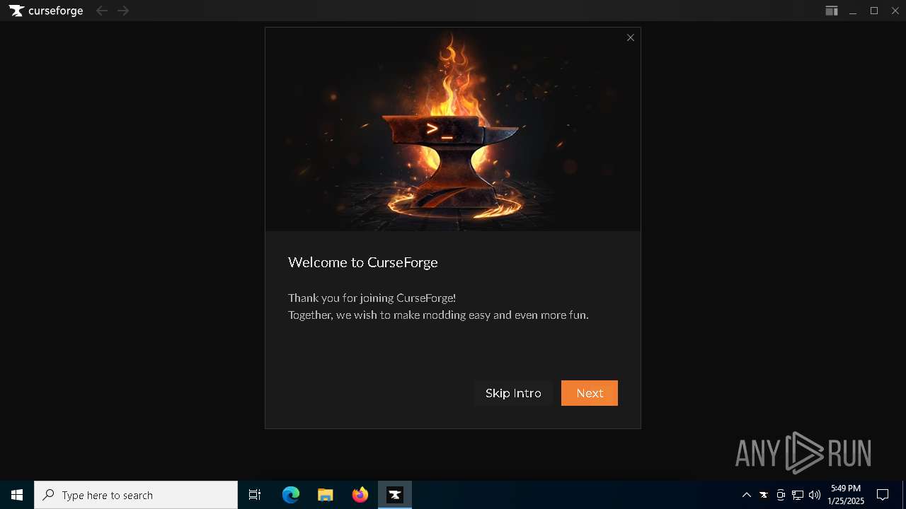Open the notification center

click(883, 495)
